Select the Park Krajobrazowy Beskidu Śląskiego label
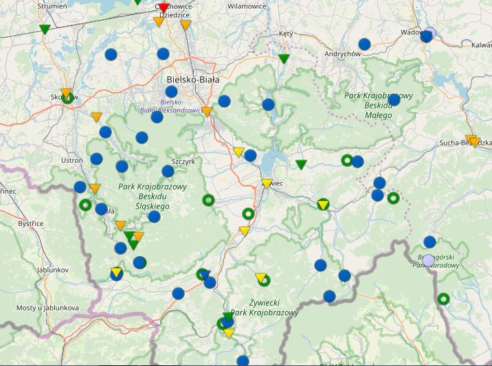 [x=153, y=196]
